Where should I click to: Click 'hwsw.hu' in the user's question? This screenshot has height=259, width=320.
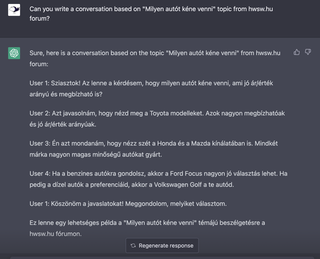pyautogui.click(x=261, y=9)
